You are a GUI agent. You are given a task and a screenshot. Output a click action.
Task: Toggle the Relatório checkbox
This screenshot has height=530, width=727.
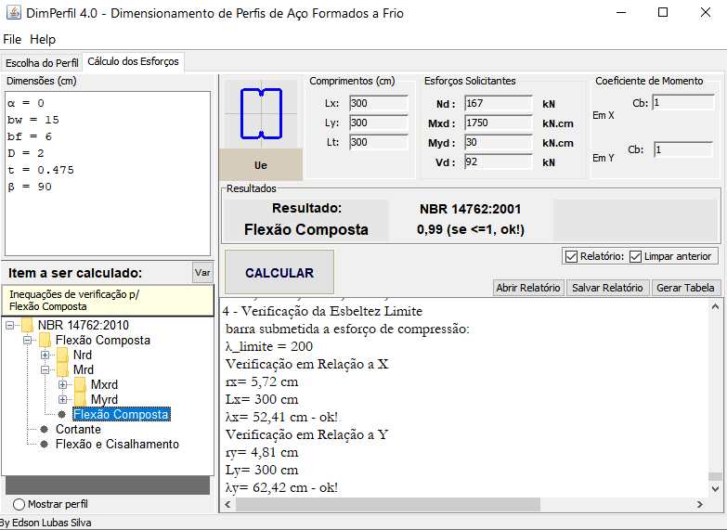coord(571,256)
